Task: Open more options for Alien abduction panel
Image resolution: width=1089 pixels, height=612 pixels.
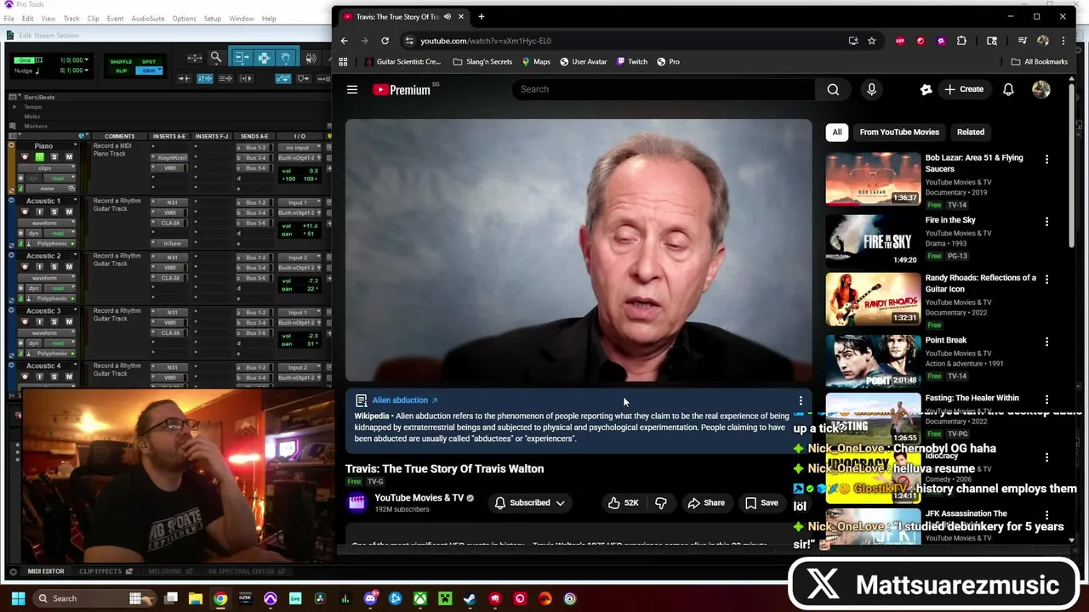Action: (800, 400)
